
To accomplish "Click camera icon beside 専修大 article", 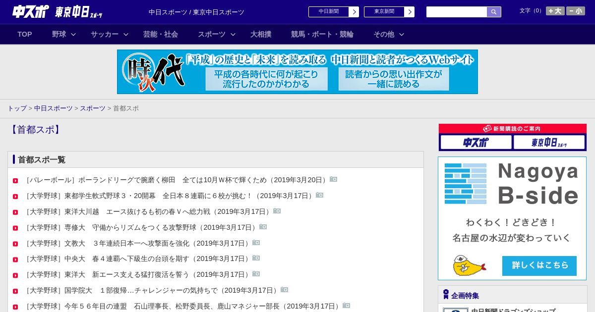I will click(x=263, y=227).
